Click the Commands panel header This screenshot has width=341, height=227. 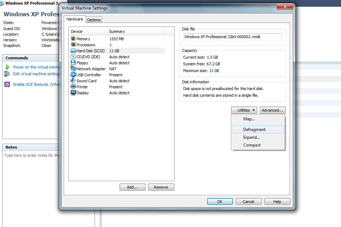point(31,58)
